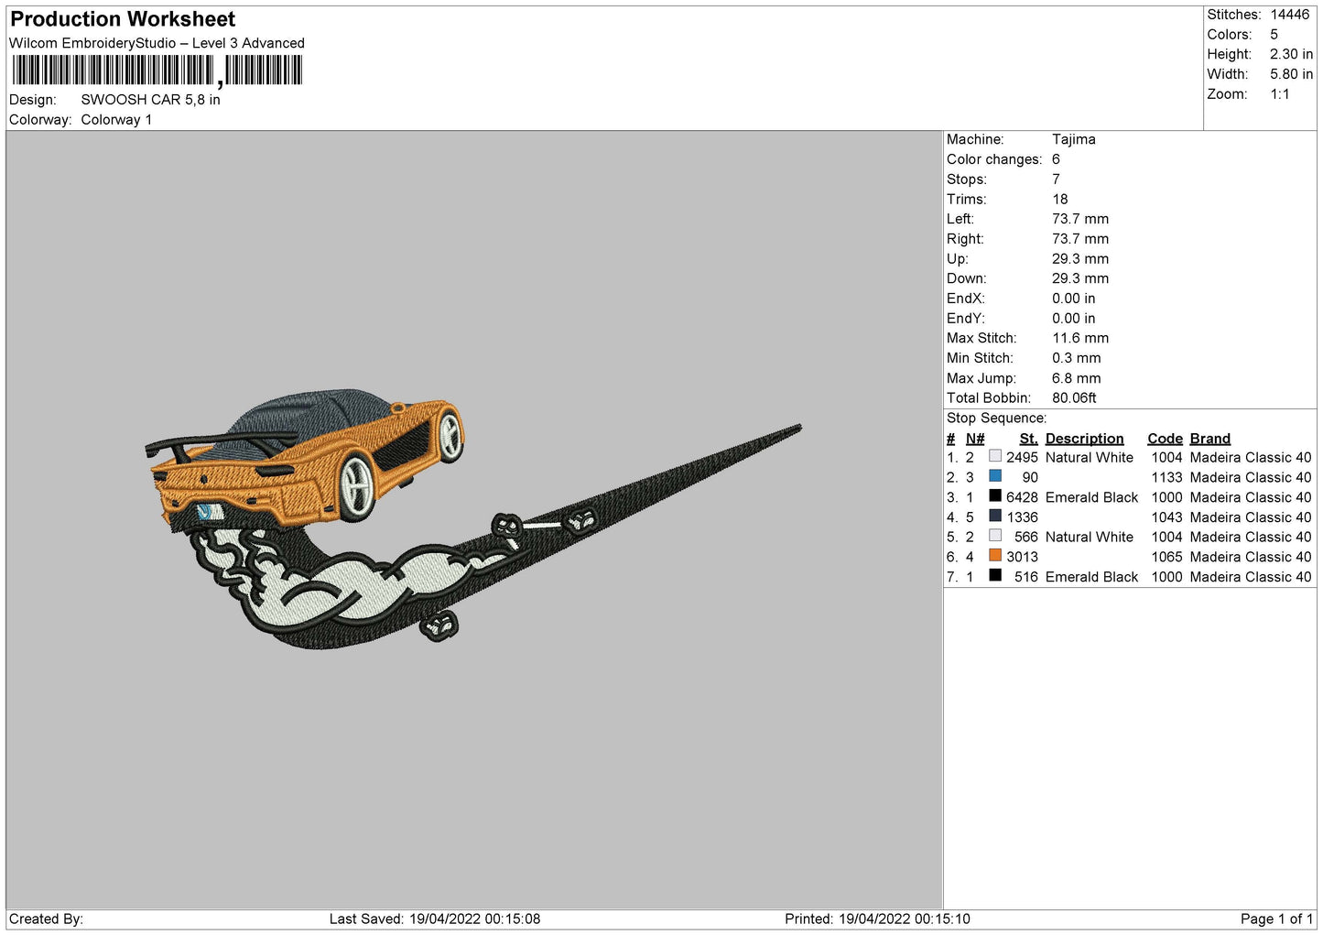Click the Min Stitch value 0.3 mm
The width and height of the screenshot is (1323, 935).
1077,358
